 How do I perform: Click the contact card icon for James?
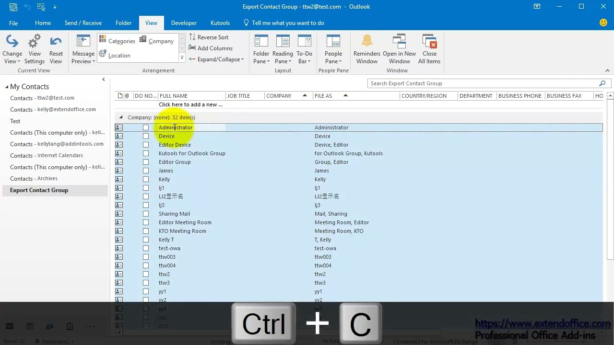tap(119, 171)
